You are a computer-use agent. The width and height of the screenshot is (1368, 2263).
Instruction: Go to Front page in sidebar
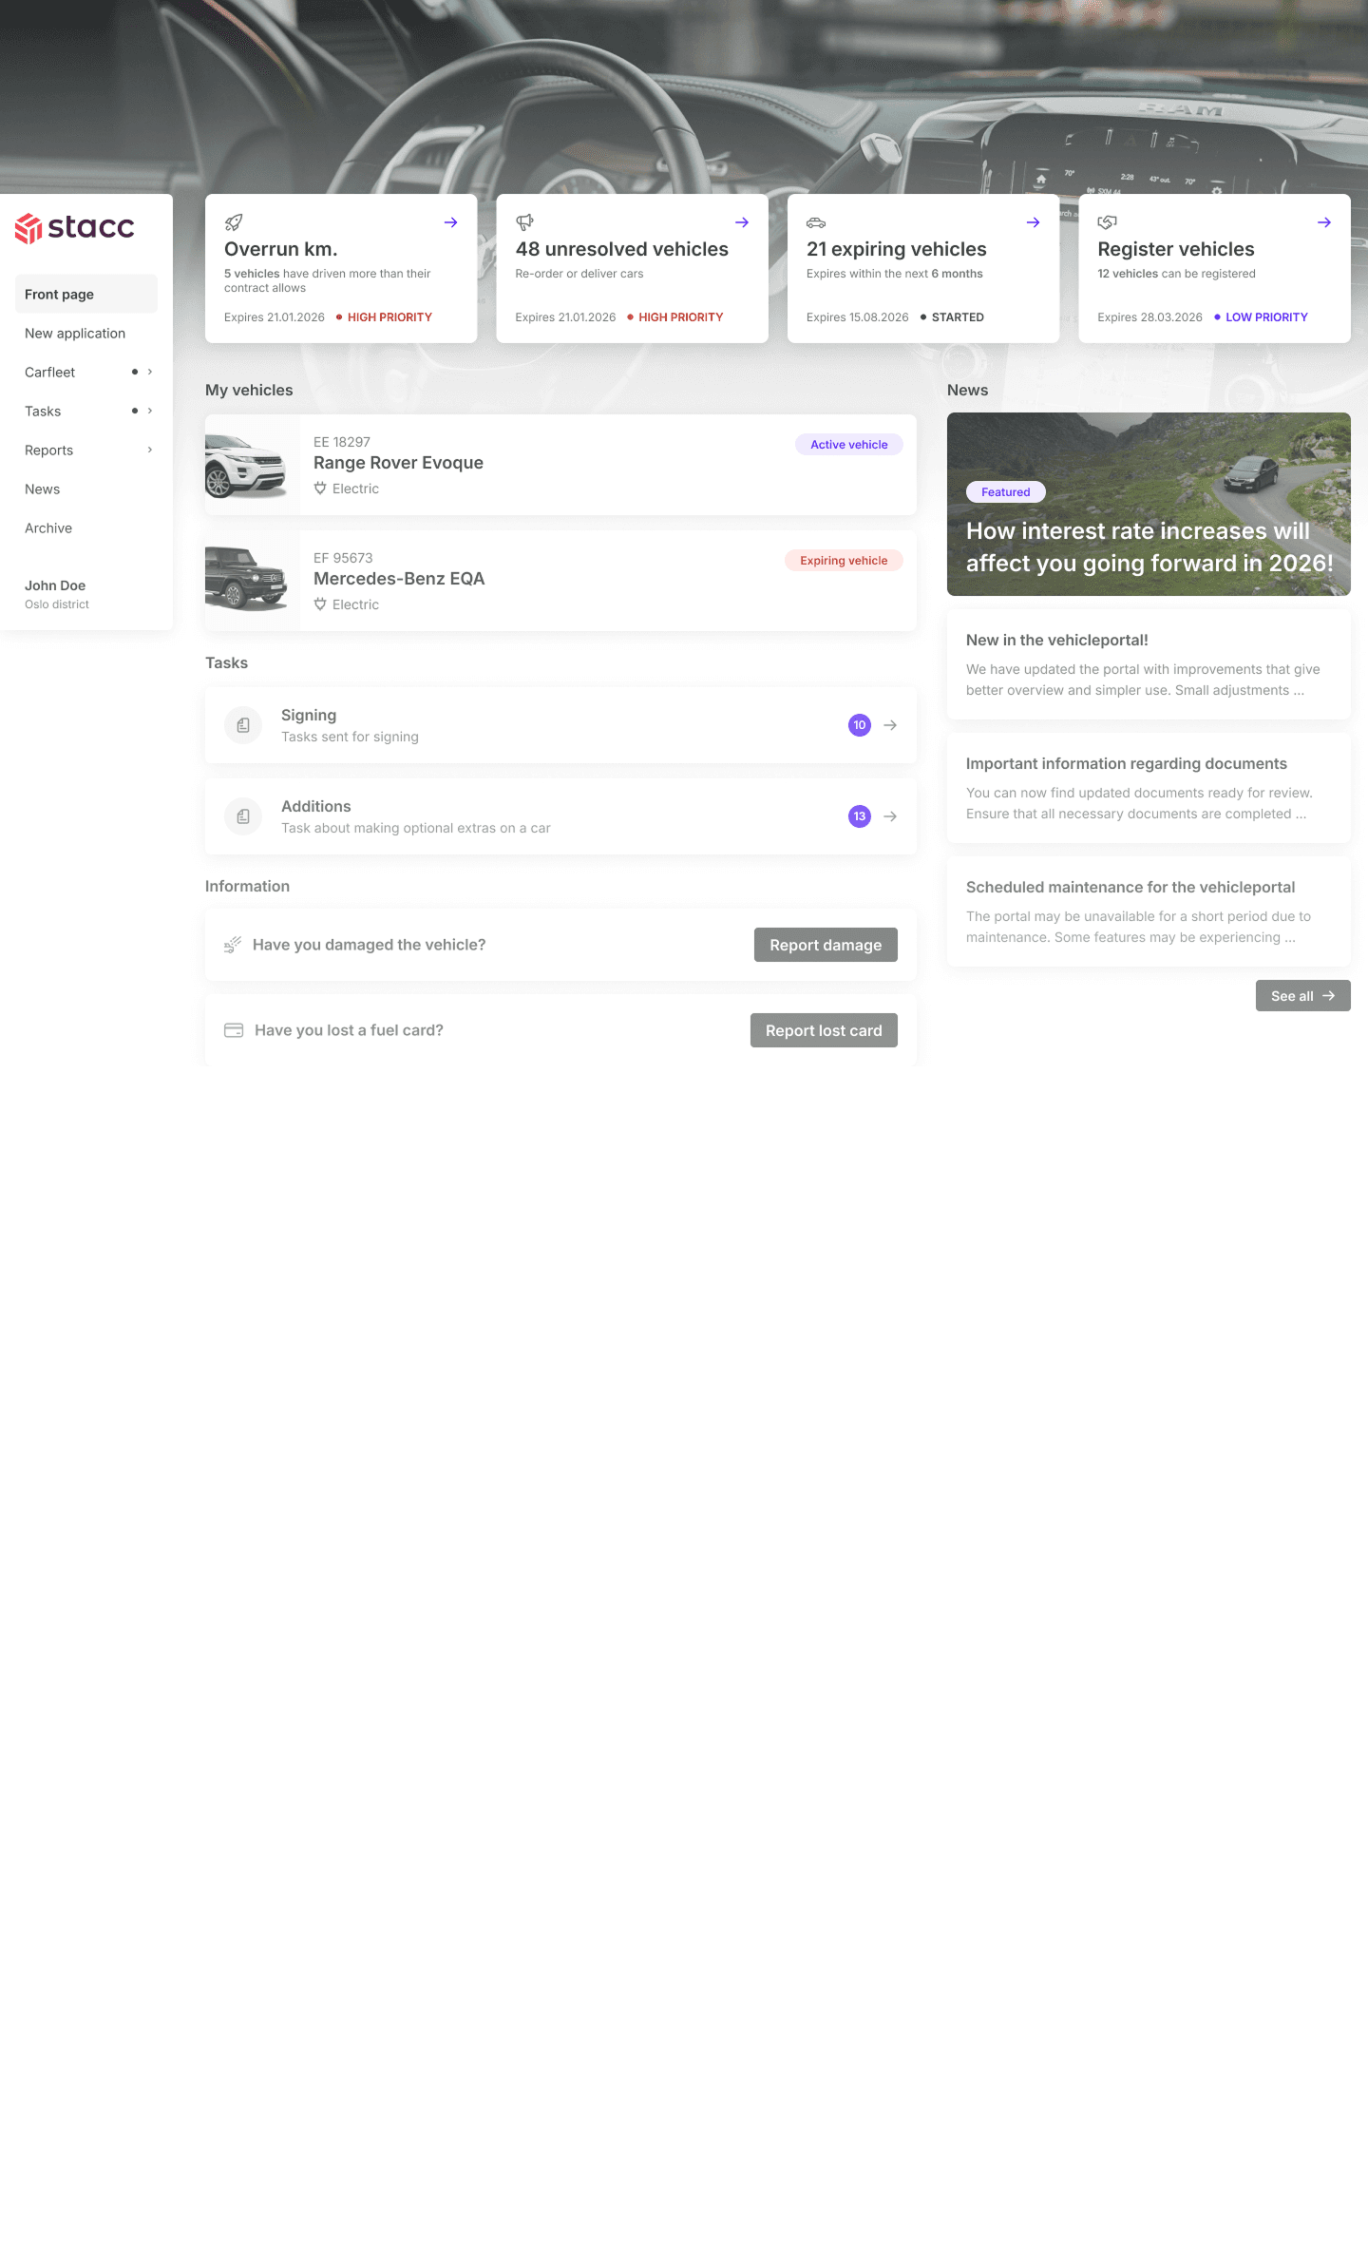(x=86, y=294)
